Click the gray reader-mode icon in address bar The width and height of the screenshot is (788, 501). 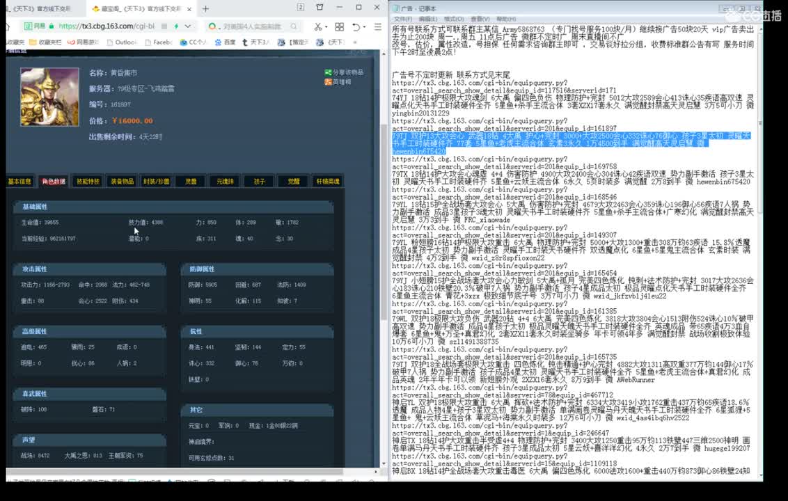164,26
